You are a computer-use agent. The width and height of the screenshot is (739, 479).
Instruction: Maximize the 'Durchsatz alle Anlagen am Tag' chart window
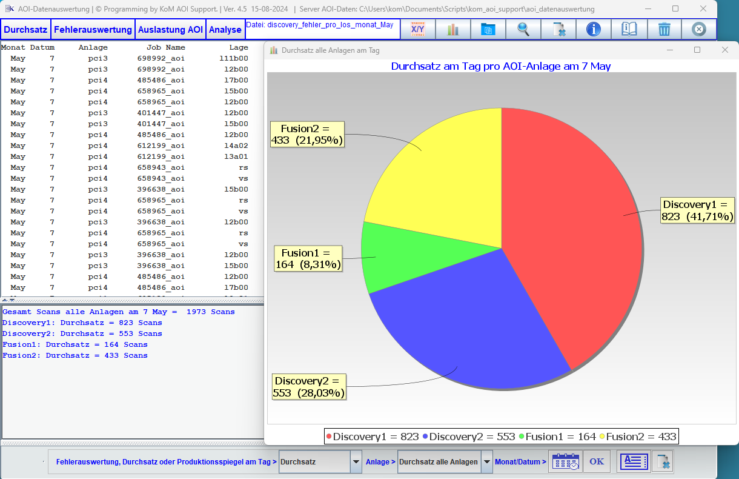coord(697,50)
